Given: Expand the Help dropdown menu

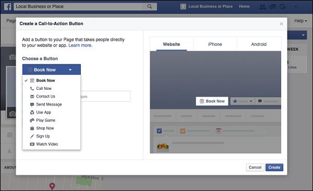Looking at the screenshot, I should point(300,21).
